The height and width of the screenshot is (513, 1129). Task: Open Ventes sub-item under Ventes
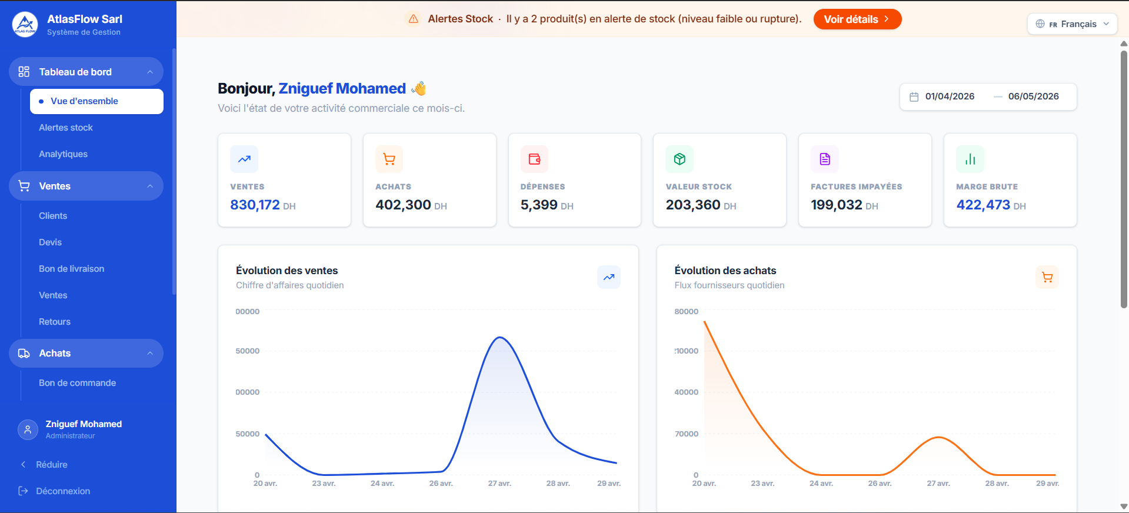53,295
